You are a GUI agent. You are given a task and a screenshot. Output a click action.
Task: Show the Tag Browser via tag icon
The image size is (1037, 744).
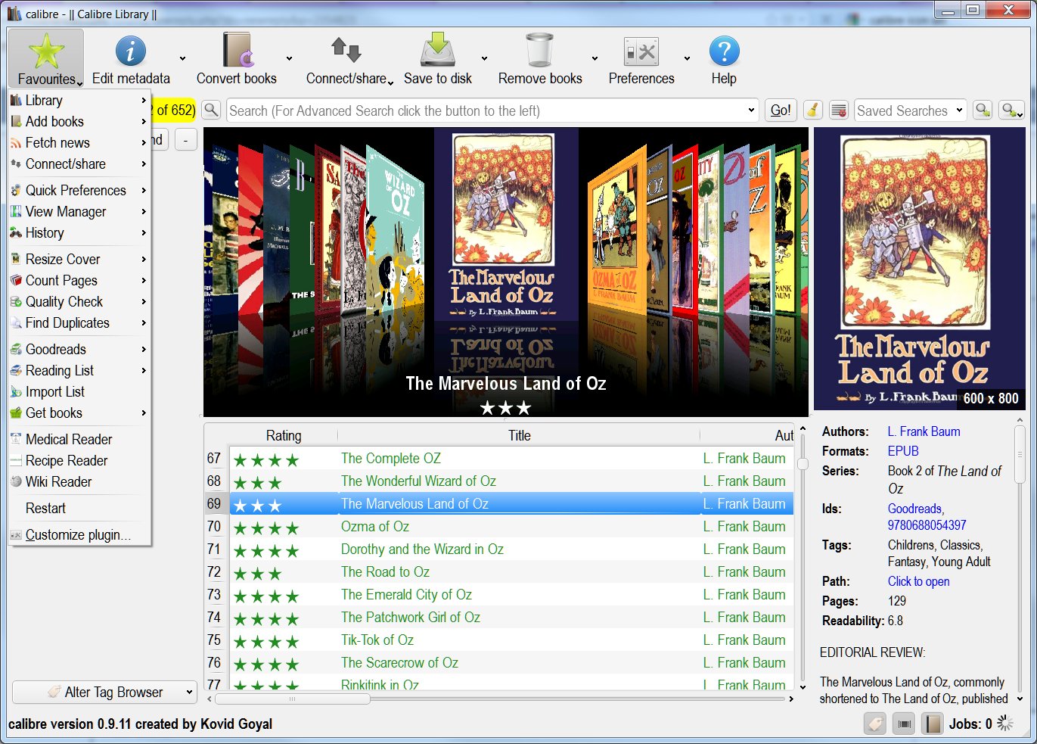875,724
